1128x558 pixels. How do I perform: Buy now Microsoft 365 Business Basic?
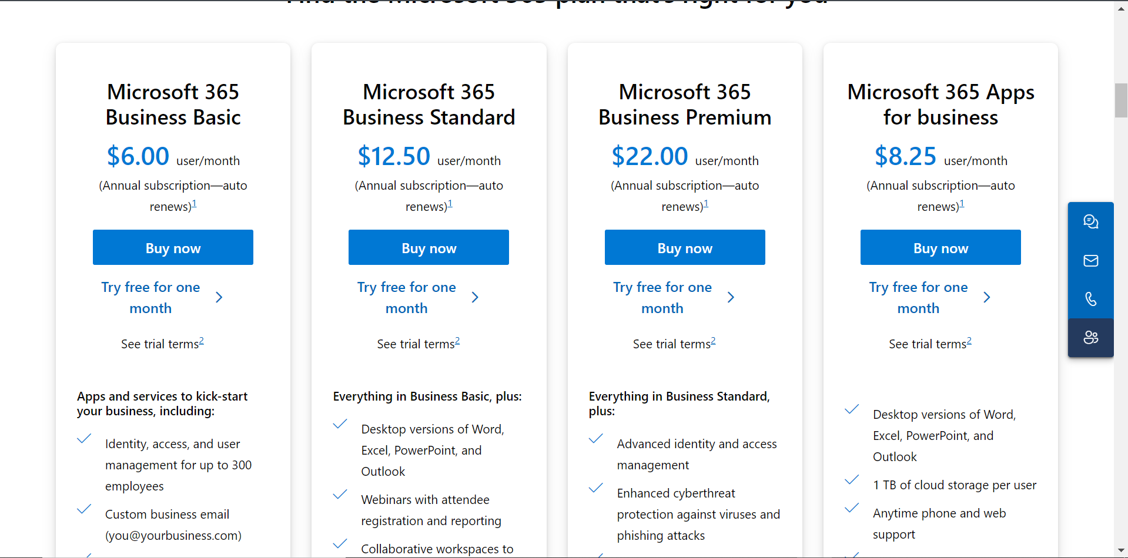173,247
